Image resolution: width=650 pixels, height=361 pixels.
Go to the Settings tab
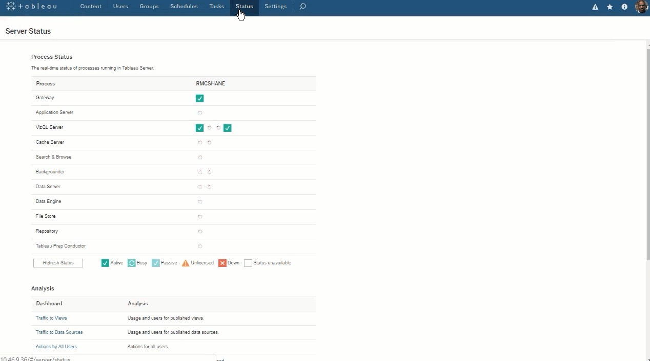275,7
